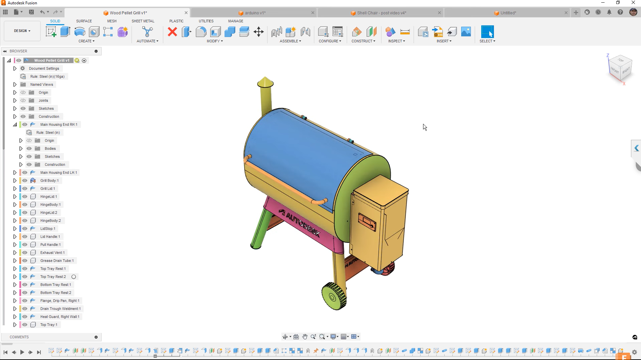This screenshot has height=360, width=641.
Task: Collapse the Main Housing End RH:1 node
Action: click(15, 124)
